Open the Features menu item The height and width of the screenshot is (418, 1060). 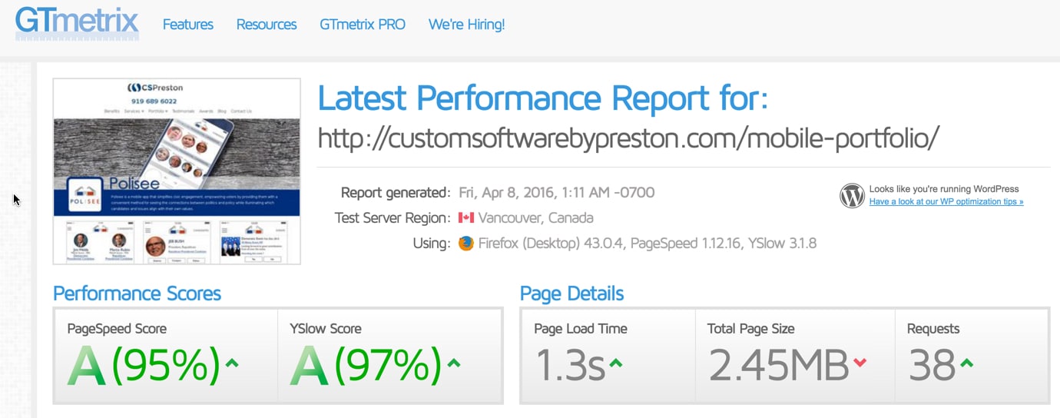[x=188, y=25]
